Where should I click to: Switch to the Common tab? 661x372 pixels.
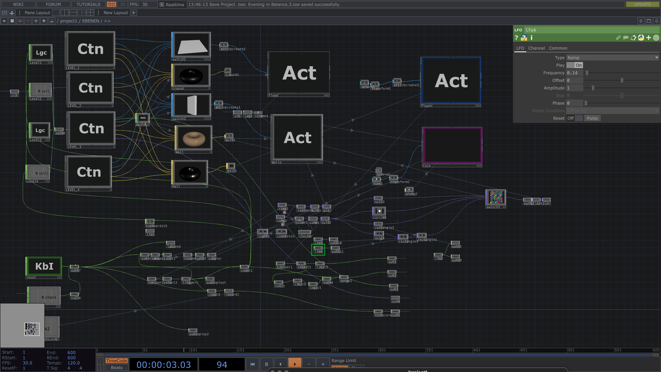(558, 48)
